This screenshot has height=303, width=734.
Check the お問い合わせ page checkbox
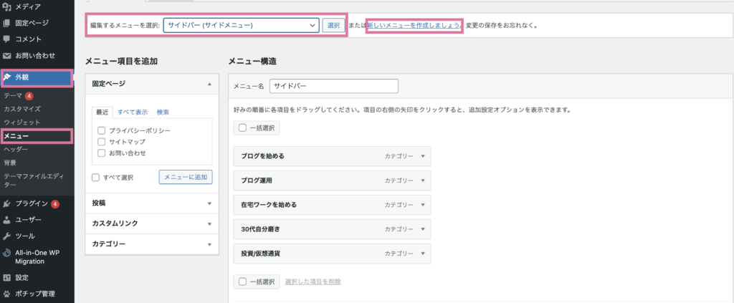click(100, 153)
